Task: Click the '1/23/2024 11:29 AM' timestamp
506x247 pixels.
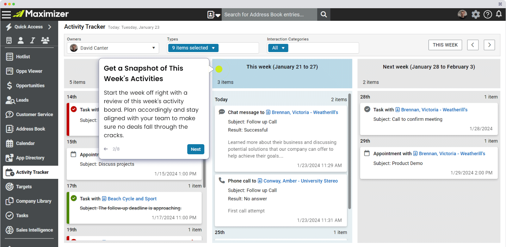Action: coord(319,165)
